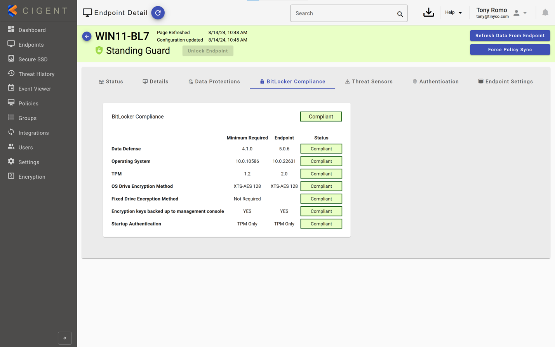Open the Authentication tab
The image size is (555, 347).
coord(435,82)
